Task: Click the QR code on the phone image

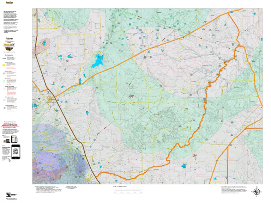Action: click(16, 152)
